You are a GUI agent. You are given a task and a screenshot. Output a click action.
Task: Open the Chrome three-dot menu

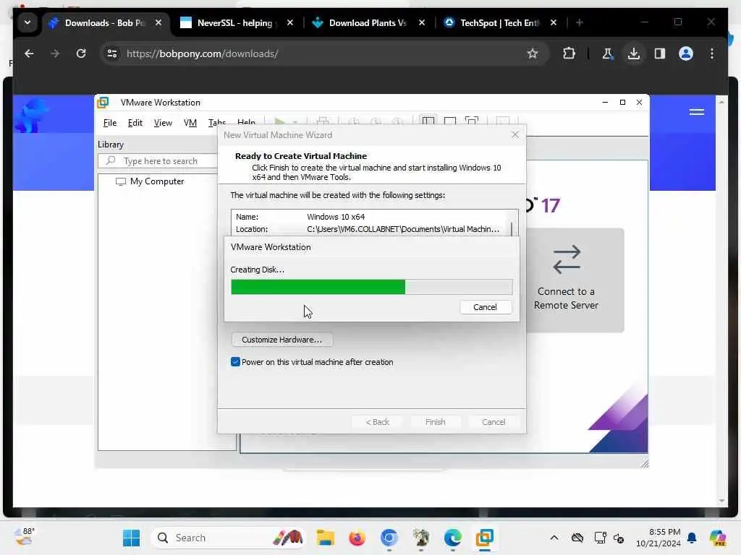point(712,53)
